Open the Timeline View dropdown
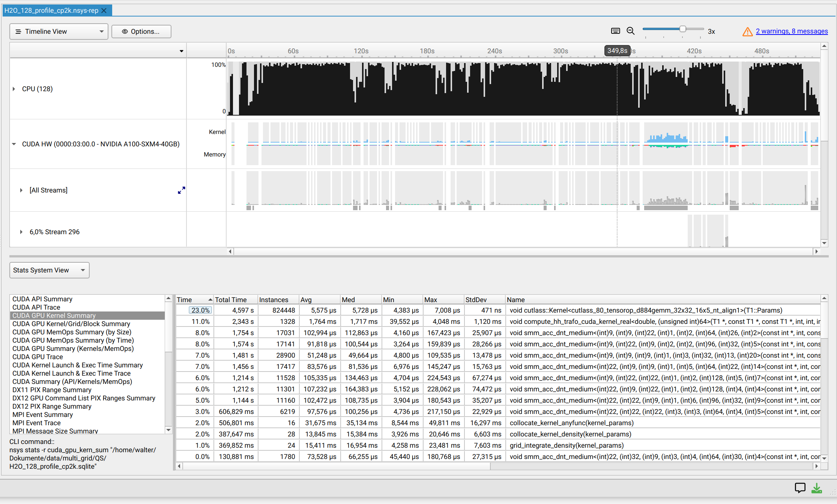The image size is (837, 504). pyautogui.click(x=59, y=32)
